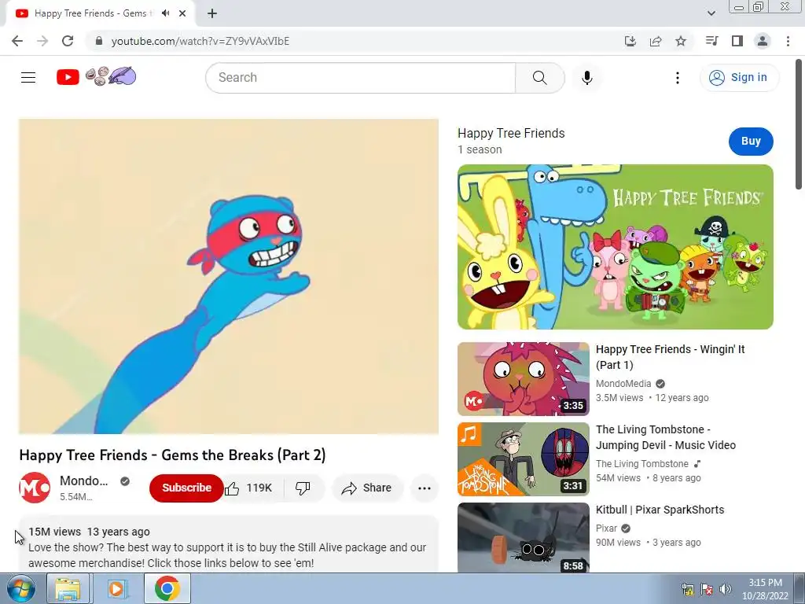Screen dimensions: 805x604
Task: Click MondoMedia channel name under Wingin' It
Action: [623, 383]
